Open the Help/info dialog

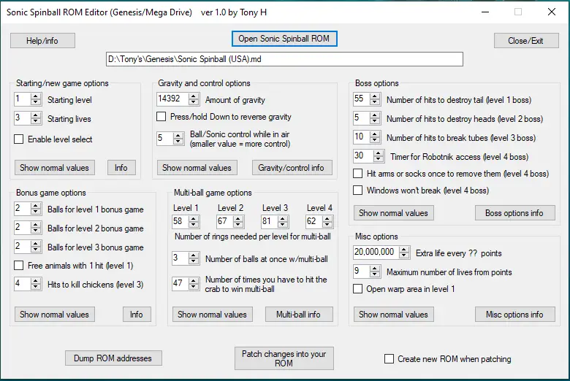(42, 41)
